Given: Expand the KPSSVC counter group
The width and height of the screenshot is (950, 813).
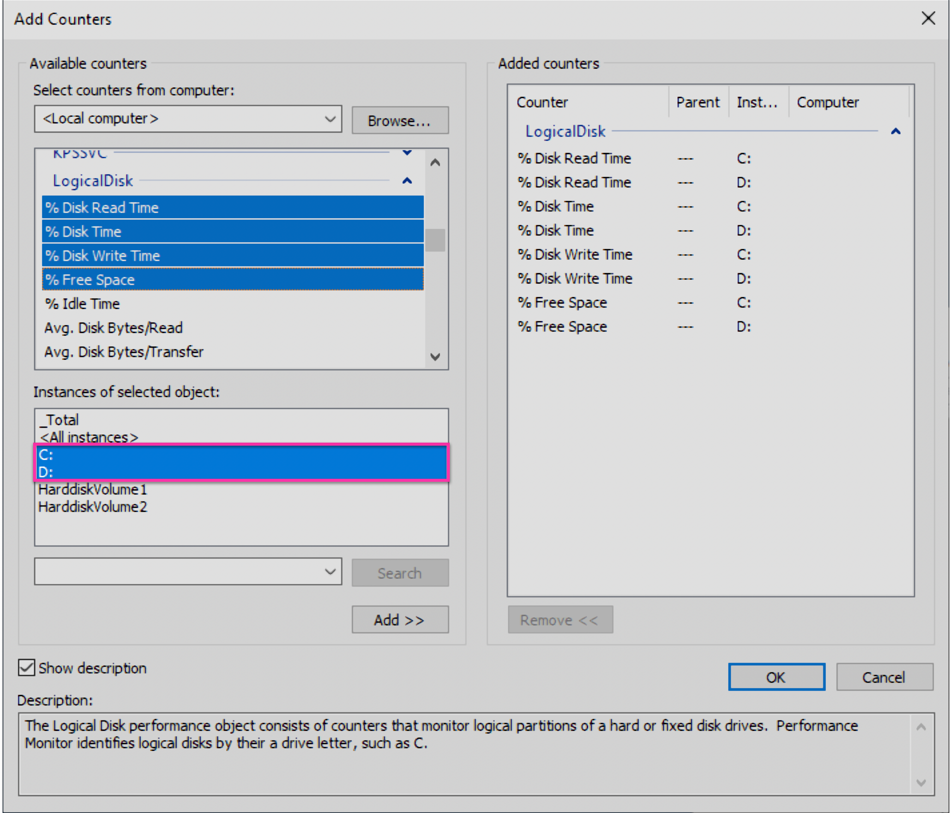Looking at the screenshot, I should click(x=407, y=153).
